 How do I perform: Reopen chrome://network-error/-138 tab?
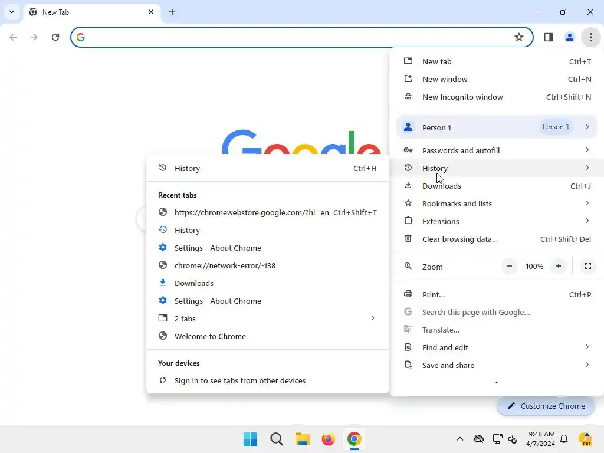[268, 266]
